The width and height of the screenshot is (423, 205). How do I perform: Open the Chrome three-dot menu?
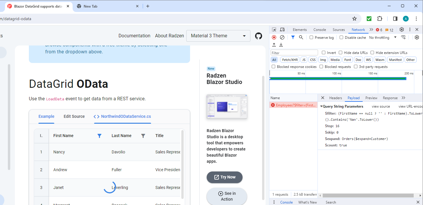[x=416, y=19]
